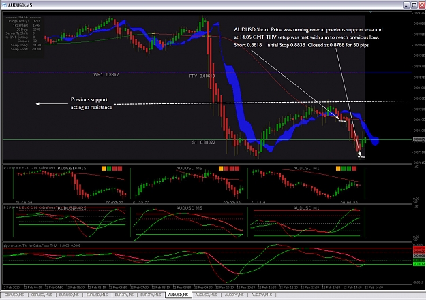Click the active AUDUSD,M5 chart tab
Screen dimensions: 426x300
[178, 295]
